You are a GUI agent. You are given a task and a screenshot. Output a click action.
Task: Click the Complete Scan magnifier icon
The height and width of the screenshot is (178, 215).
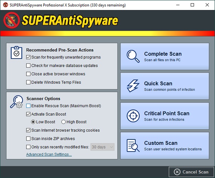[133, 56]
